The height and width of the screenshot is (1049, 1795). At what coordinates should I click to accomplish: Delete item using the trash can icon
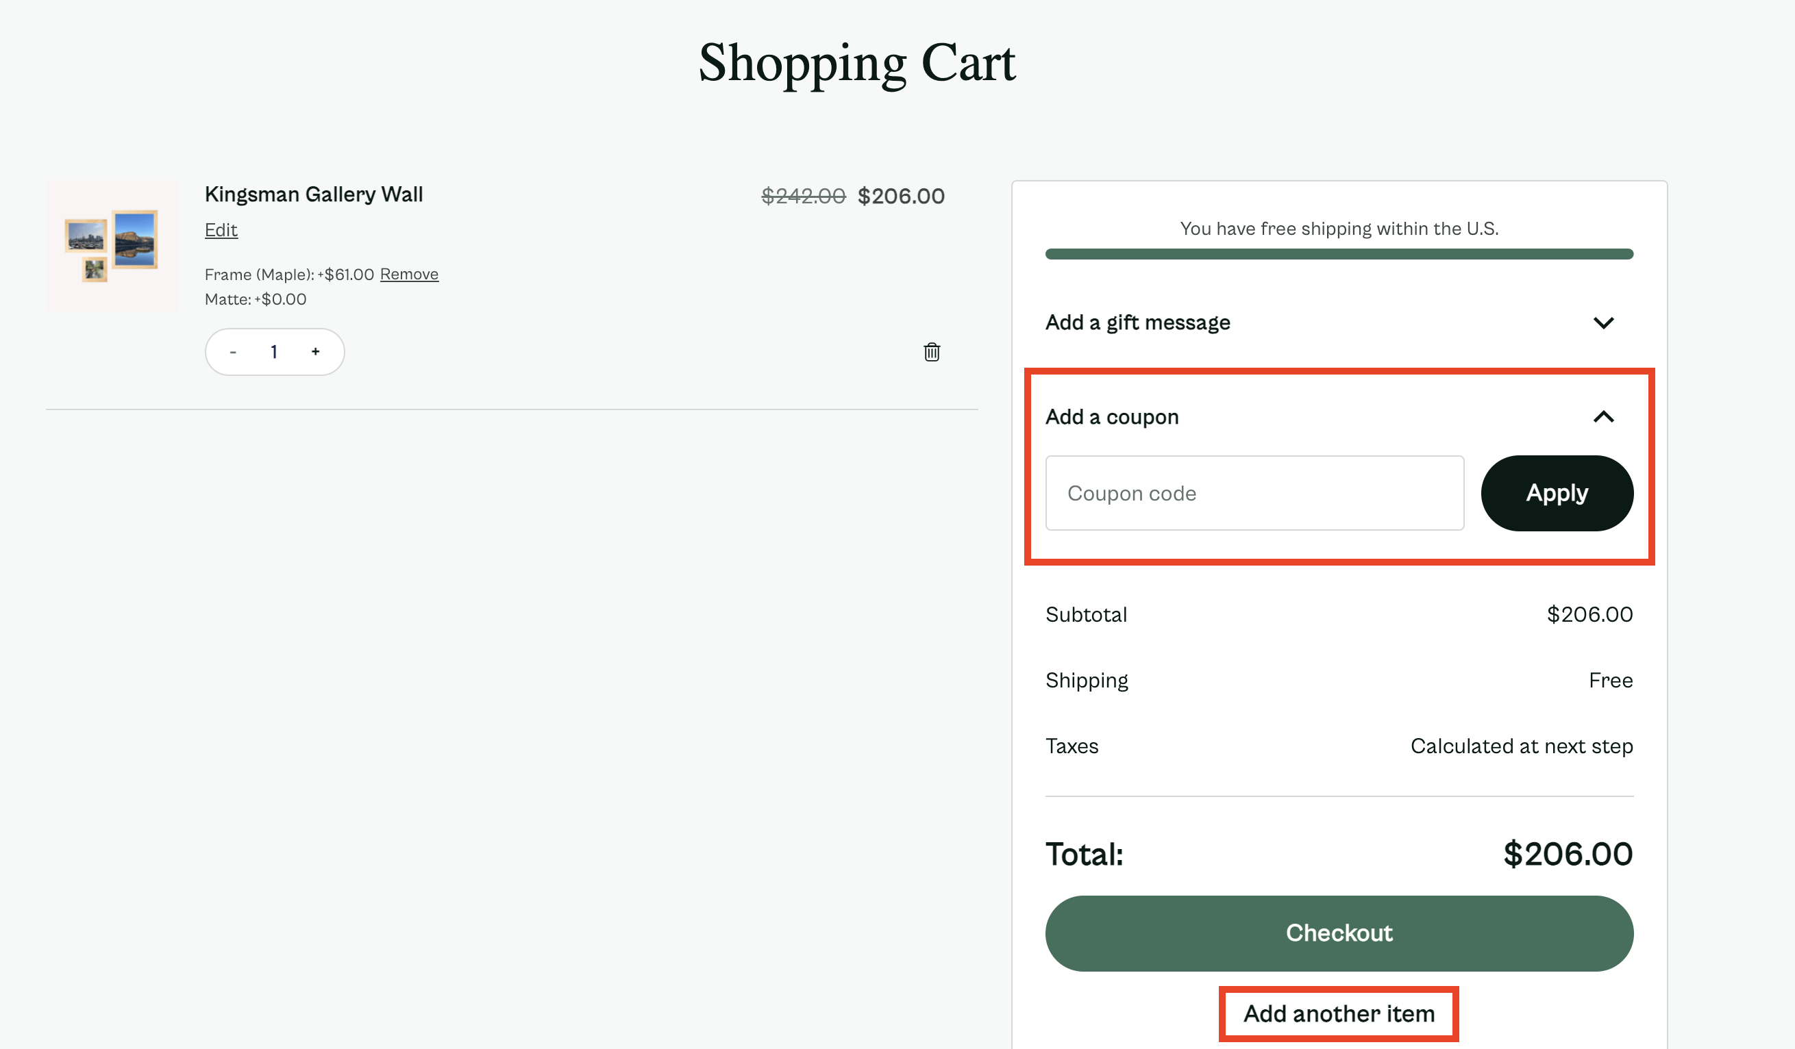click(x=932, y=351)
